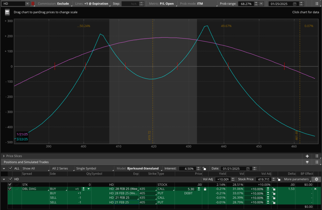Adjust the 5.30 price stepper
Screen dimensions: 322x210
[x=199, y=189]
